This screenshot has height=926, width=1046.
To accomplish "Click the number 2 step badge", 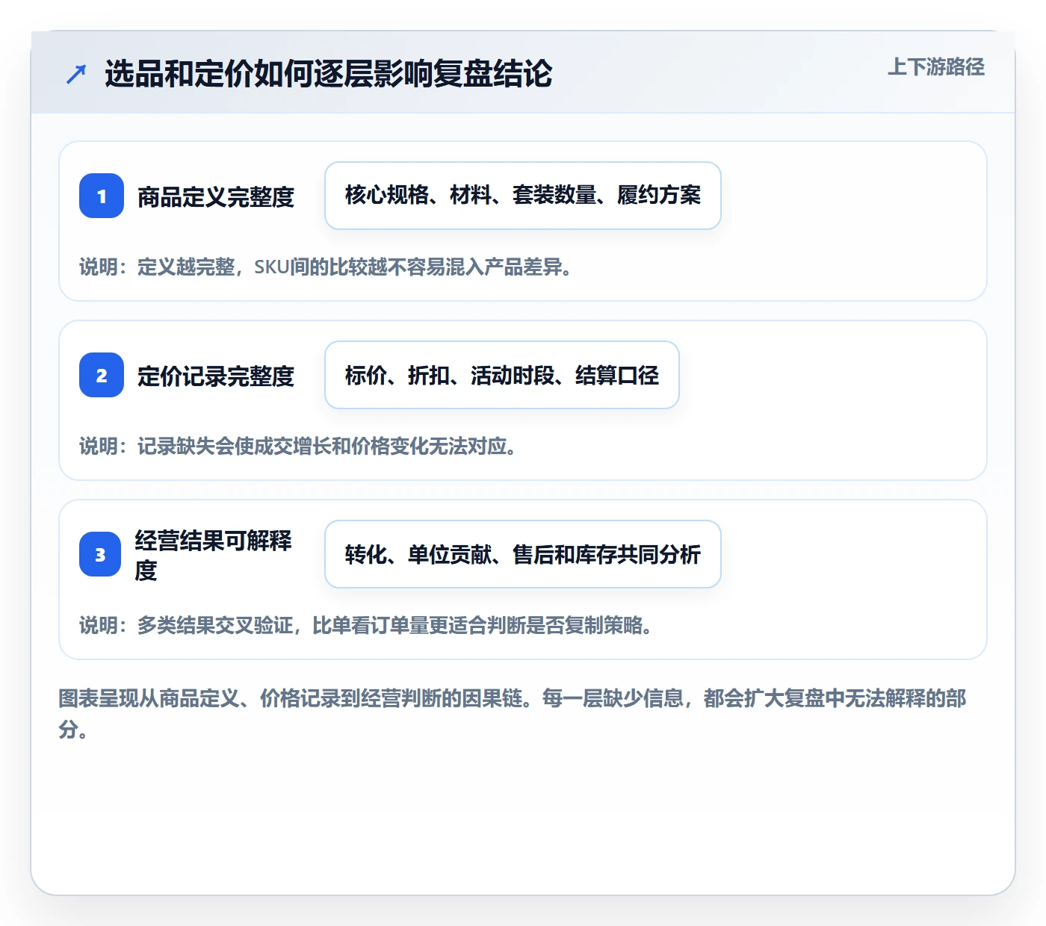I will click(x=102, y=375).
